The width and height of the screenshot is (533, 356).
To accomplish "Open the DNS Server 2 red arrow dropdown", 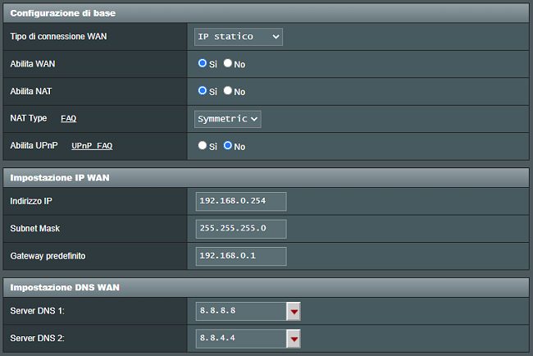I will (294, 339).
